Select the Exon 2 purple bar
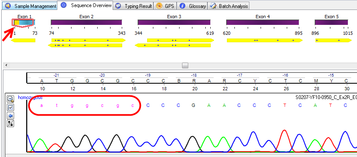Image resolution: width=357 pixels, height=157 pixels. tap(86, 22)
